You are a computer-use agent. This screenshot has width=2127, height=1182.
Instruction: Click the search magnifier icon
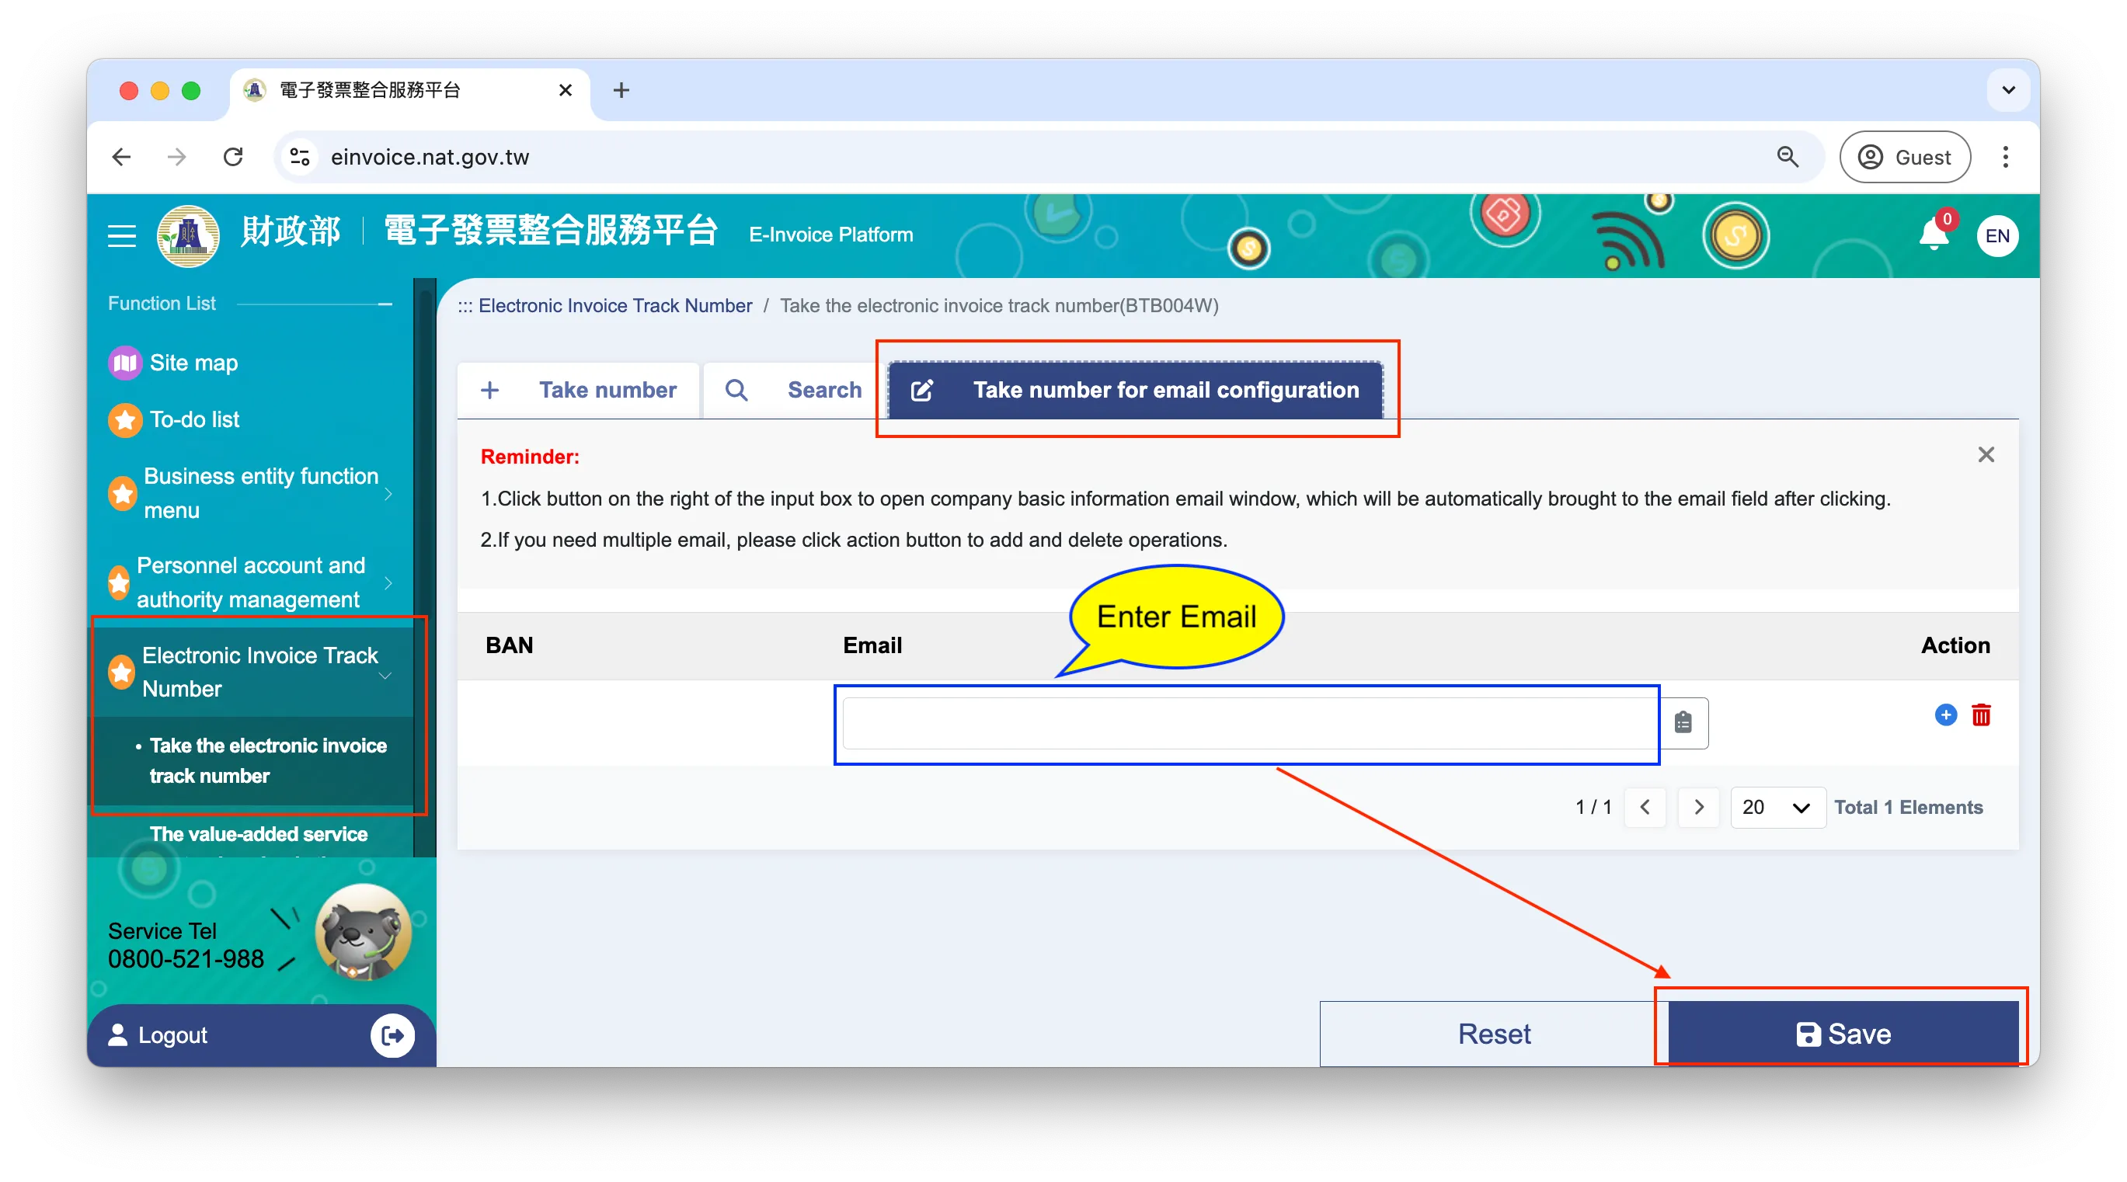pos(740,390)
